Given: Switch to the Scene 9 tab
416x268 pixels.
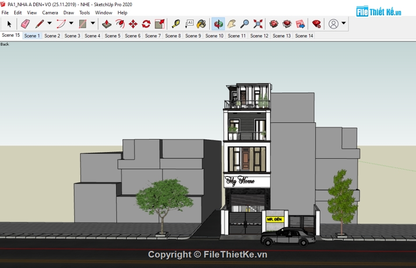Looking at the screenshot, I should point(193,36).
